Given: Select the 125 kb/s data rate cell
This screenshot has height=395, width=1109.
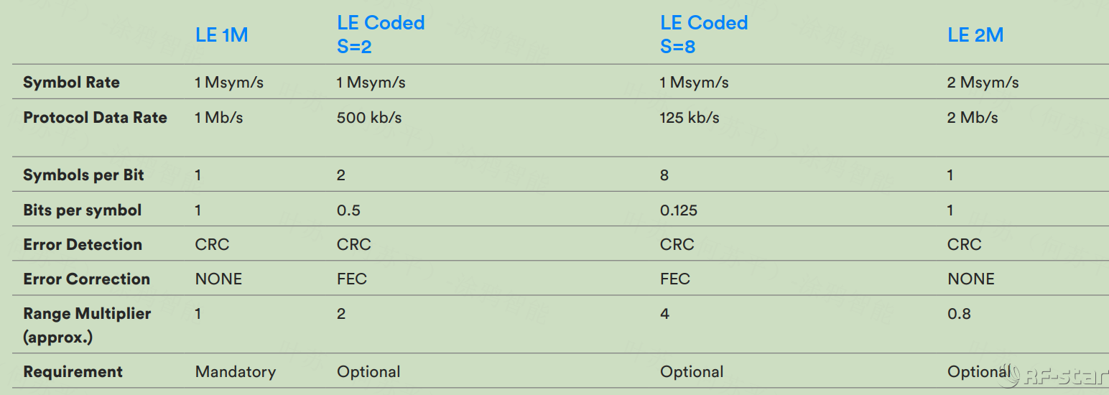Looking at the screenshot, I should point(690,118).
